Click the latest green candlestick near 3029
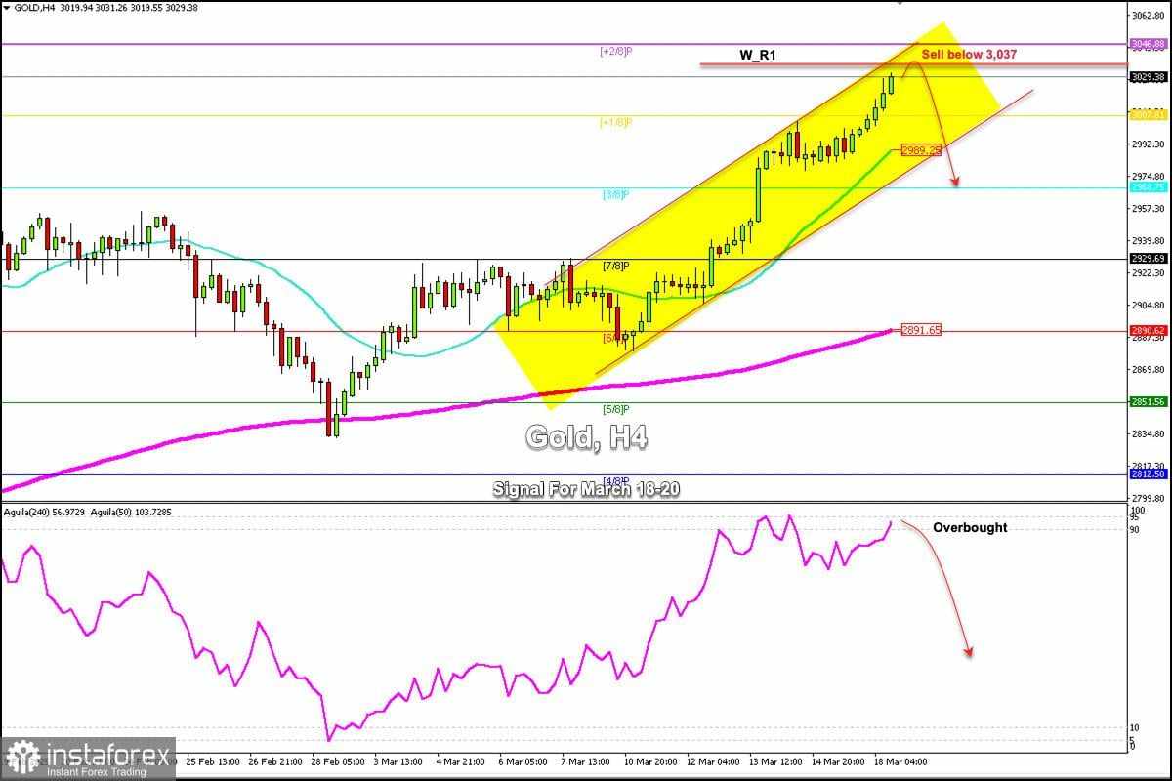 click(x=891, y=82)
